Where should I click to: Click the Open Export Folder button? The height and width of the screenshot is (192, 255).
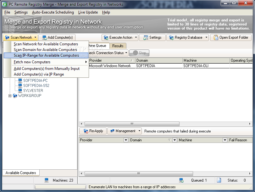(x=231, y=37)
